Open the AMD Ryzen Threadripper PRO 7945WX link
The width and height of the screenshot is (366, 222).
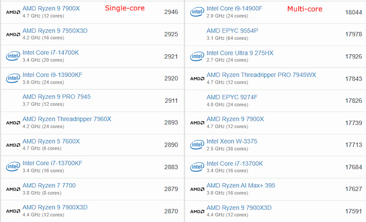[261, 75]
